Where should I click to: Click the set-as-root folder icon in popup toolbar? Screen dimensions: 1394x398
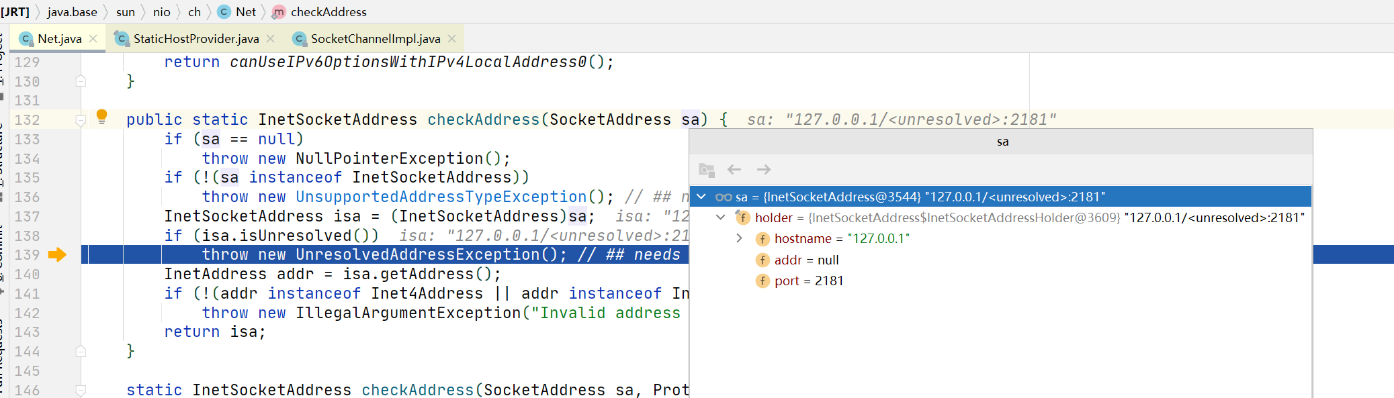pyautogui.click(x=706, y=170)
